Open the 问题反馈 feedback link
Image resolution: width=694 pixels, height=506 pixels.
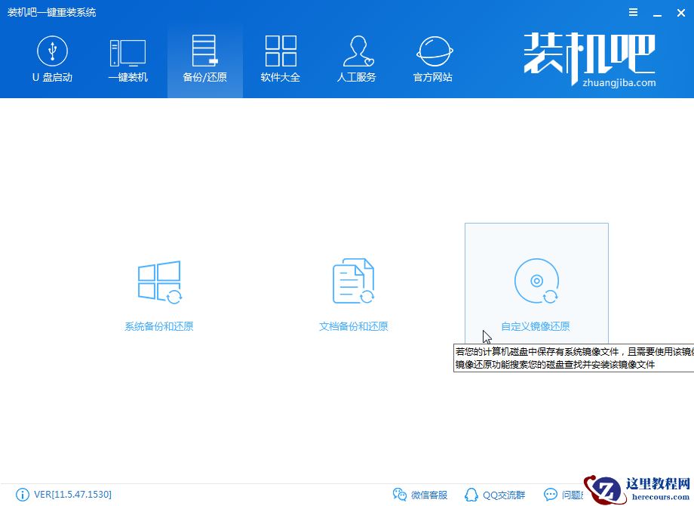[x=566, y=495]
